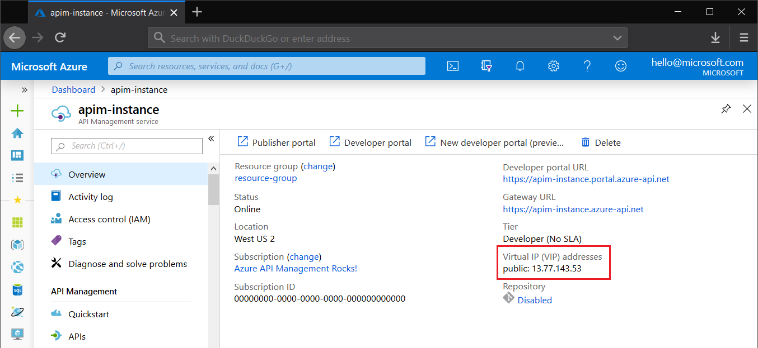Viewport: 758px width, 348px height.
Task: Open App Services globe icon
Action: pyautogui.click(x=17, y=267)
